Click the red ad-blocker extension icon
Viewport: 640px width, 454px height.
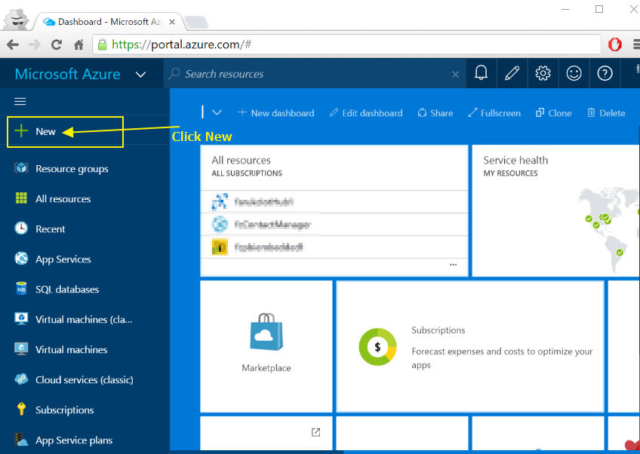point(614,44)
